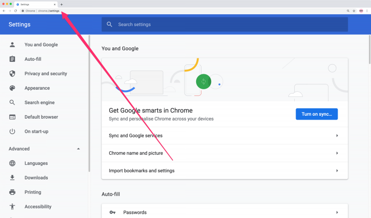Close the Settings tab

[x=55, y=4]
